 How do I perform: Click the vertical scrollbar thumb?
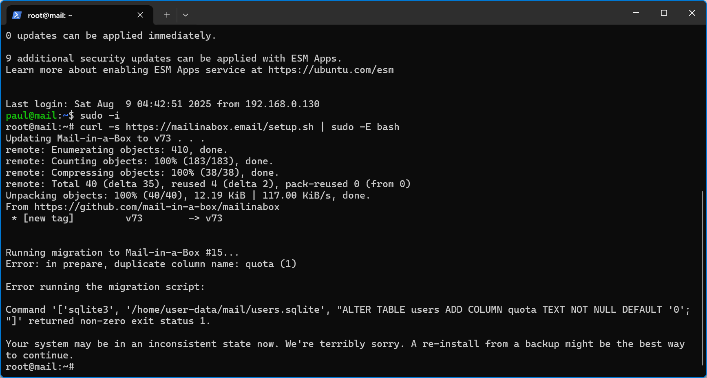click(703, 278)
